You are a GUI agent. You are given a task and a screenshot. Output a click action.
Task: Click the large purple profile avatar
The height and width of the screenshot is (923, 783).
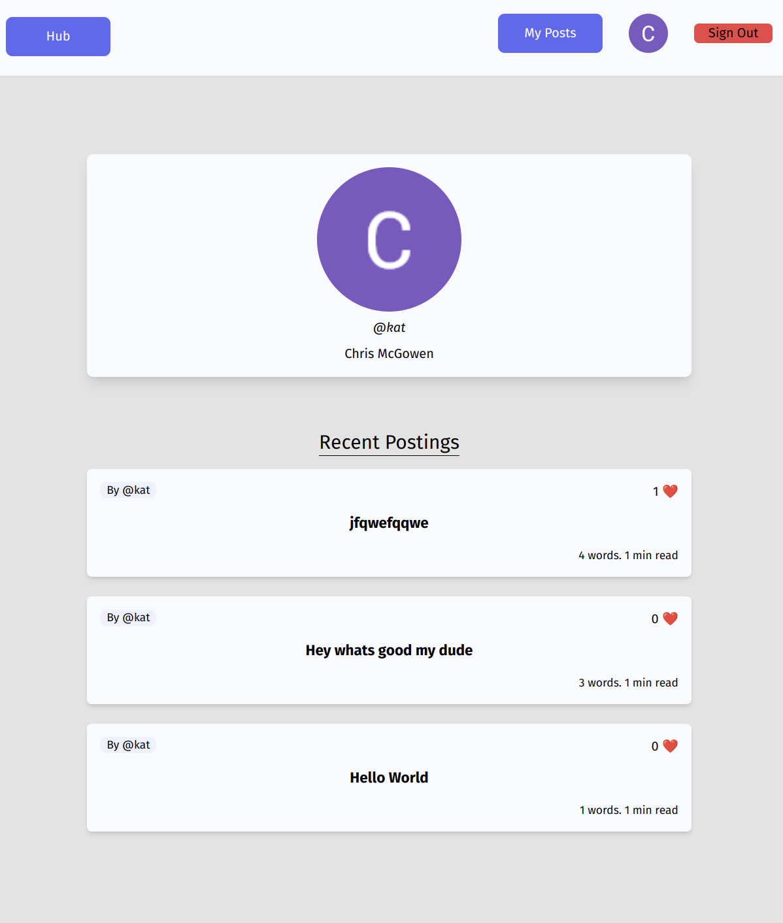tap(389, 239)
